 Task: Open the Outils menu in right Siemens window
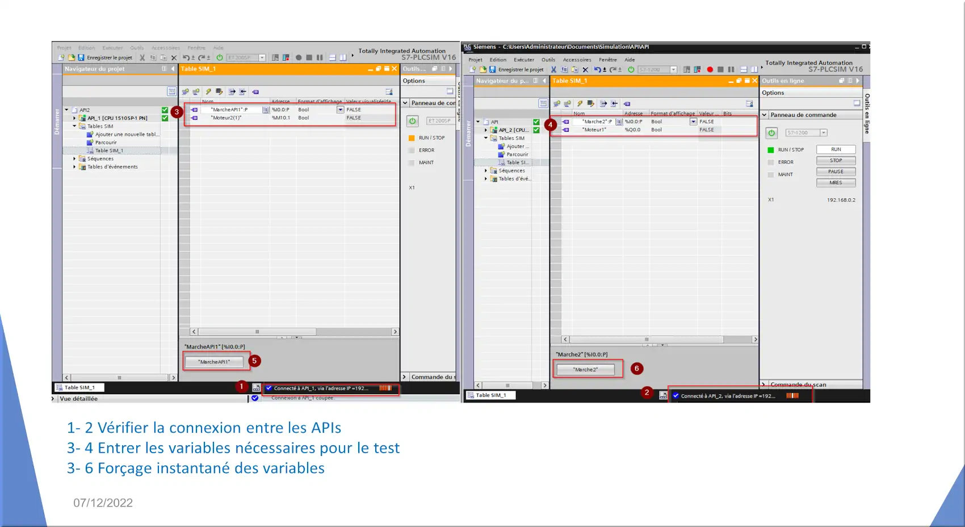click(548, 60)
